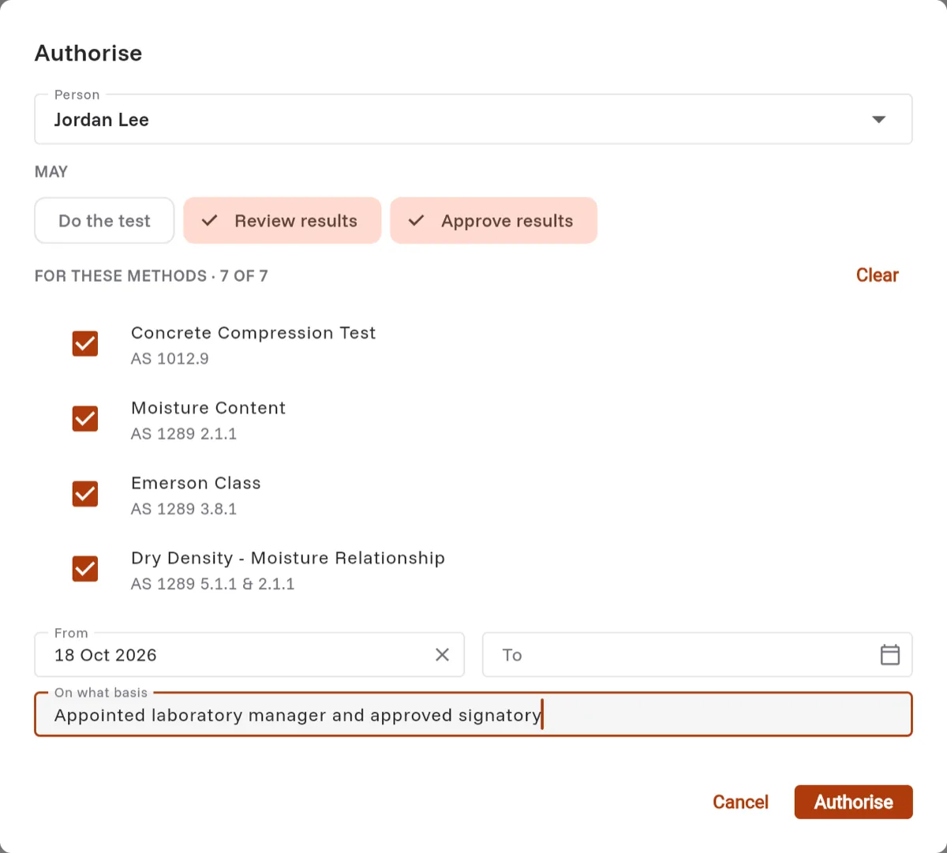Uncheck Concrete Compression Test checkbox
Image resolution: width=947 pixels, height=853 pixels.
coord(85,344)
